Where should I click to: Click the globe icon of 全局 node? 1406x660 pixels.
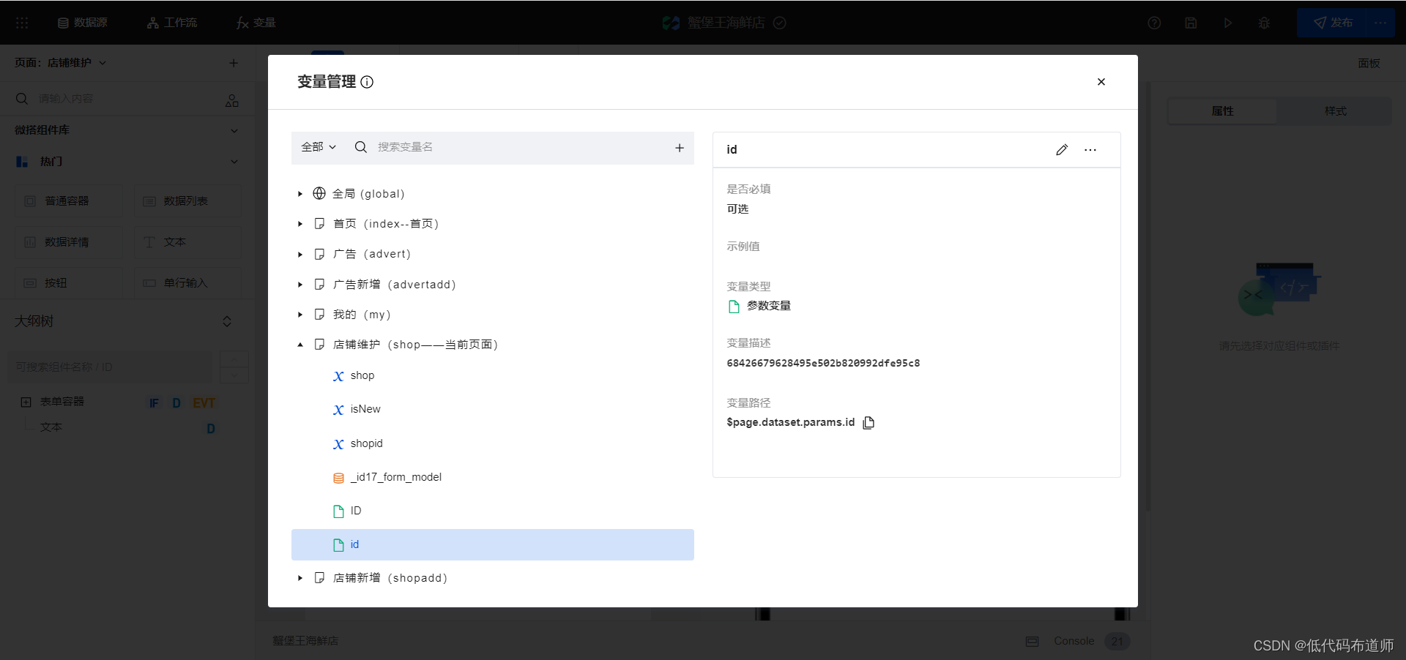pyautogui.click(x=319, y=193)
